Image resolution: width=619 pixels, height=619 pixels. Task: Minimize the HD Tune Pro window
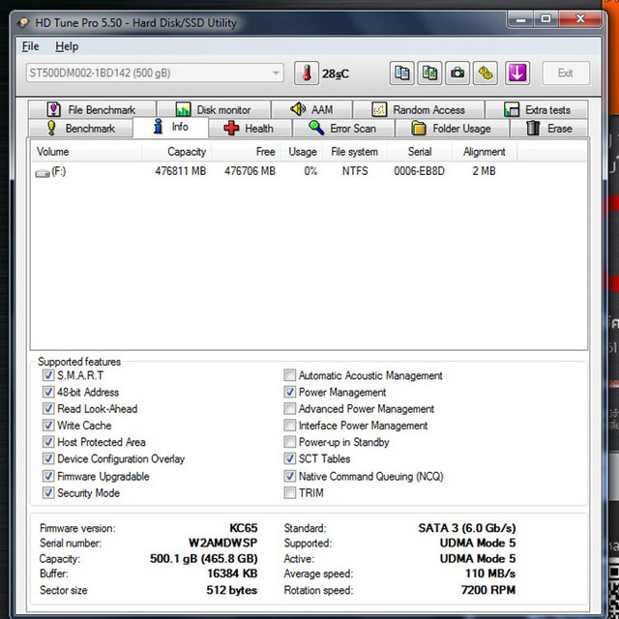click(520, 19)
